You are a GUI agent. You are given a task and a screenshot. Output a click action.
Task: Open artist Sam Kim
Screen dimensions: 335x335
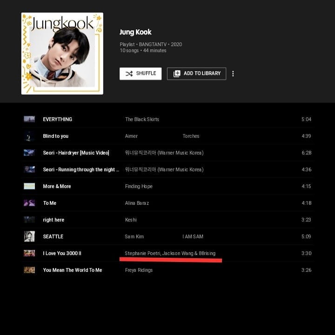point(134,236)
